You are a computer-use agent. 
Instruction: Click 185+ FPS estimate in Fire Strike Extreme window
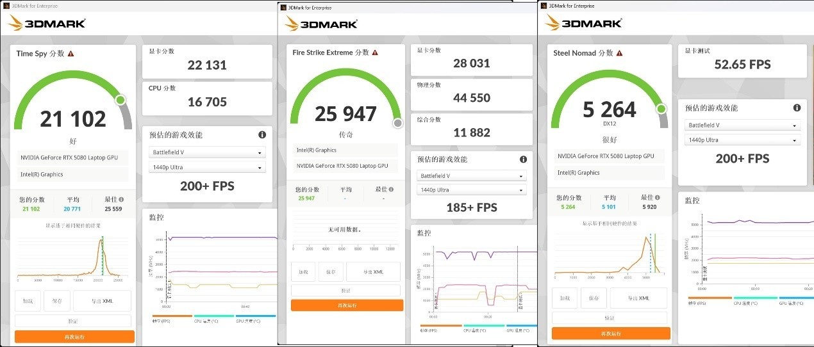point(471,207)
